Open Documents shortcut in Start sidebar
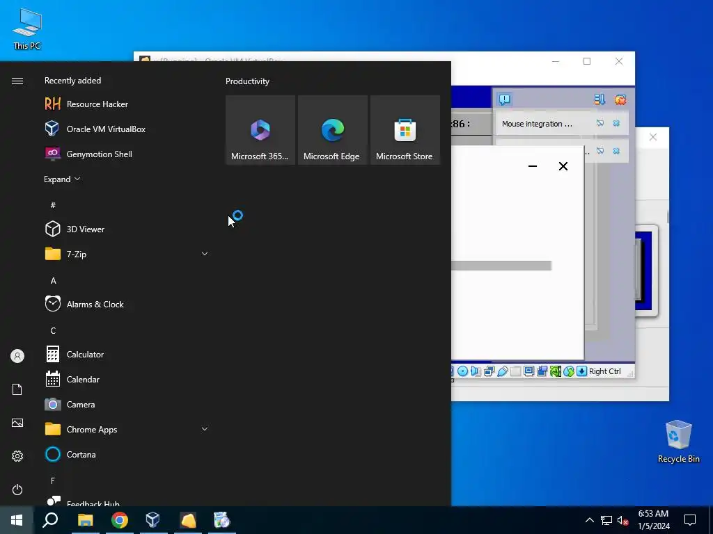This screenshot has width=713, height=534. coord(17,389)
